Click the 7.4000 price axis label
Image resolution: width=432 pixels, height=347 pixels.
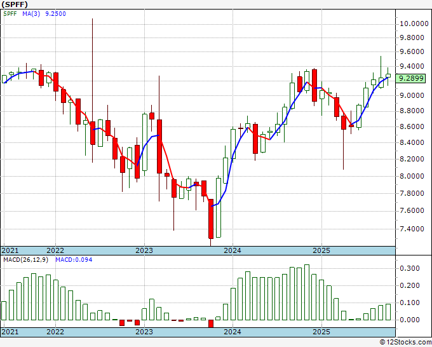(x=412, y=229)
